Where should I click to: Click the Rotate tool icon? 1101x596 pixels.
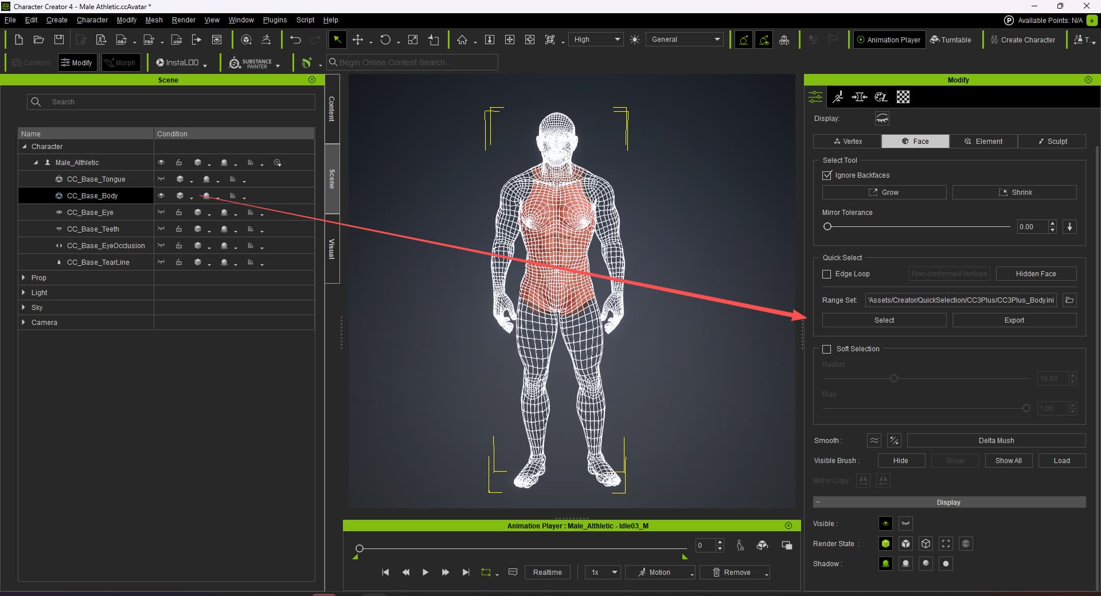[x=385, y=40]
